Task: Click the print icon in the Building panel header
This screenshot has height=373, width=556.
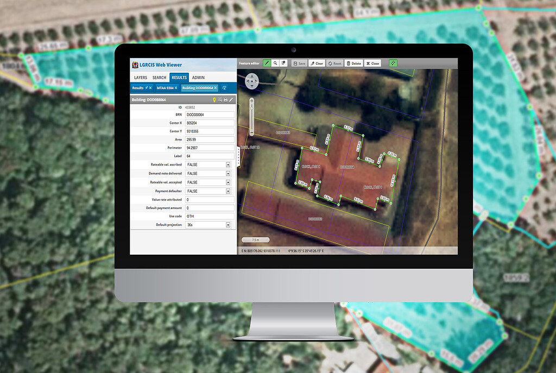Action: 226,100
